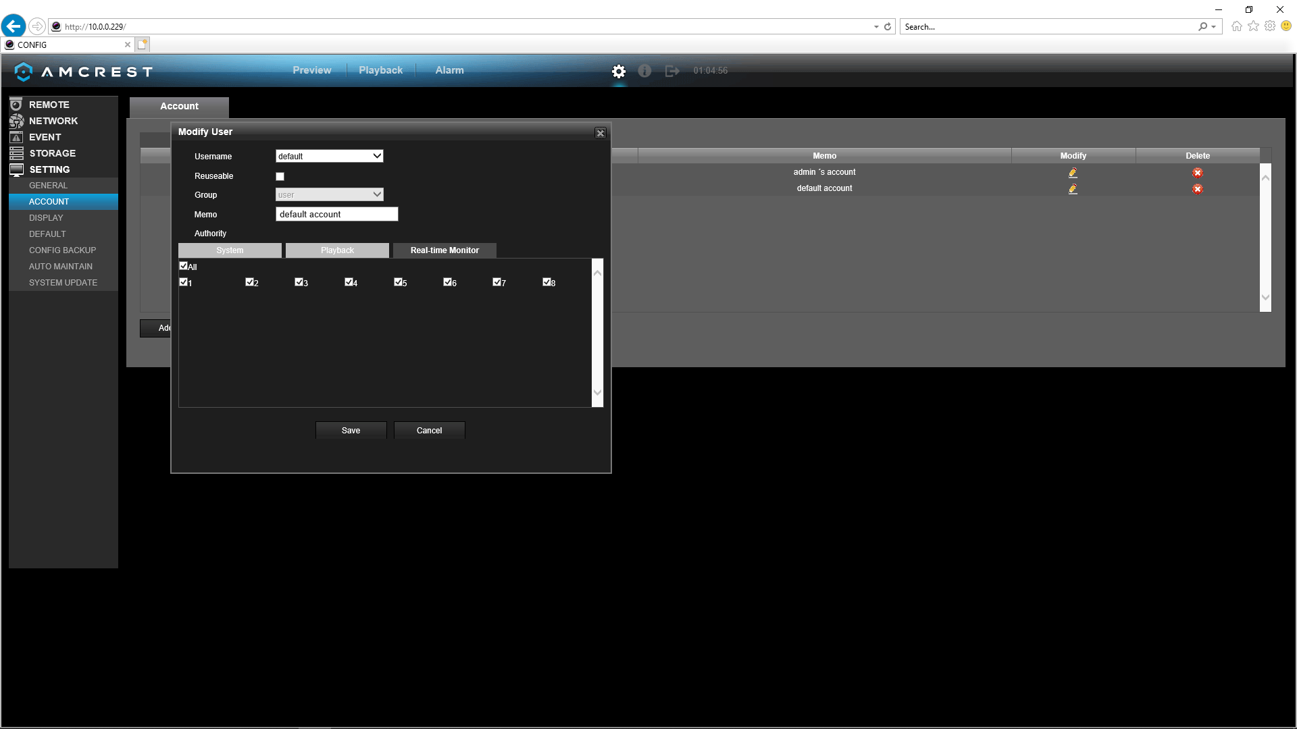1297x729 pixels.
Task: Toggle the All channels checkbox
Action: point(183,266)
